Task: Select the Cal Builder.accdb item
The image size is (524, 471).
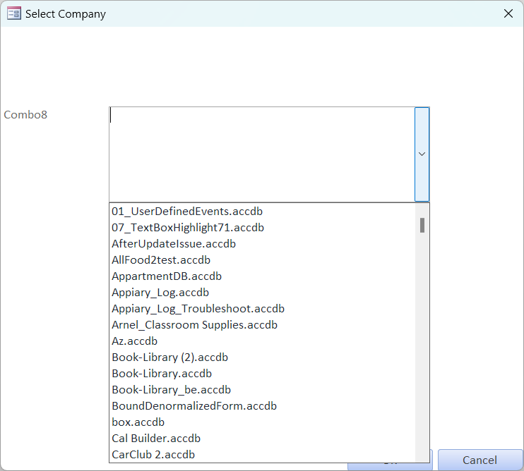Action: (155, 438)
